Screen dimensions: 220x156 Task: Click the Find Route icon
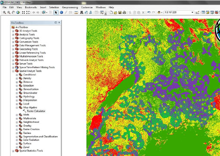click(x=86, y=12)
